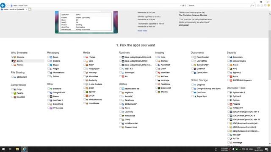Click the KeePass 2 label

(58, 100)
